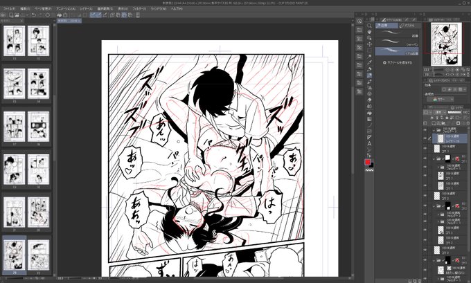Select the Zoom magnifier tool
The width and height of the screenshot is (471, 283).
(369, 26)
